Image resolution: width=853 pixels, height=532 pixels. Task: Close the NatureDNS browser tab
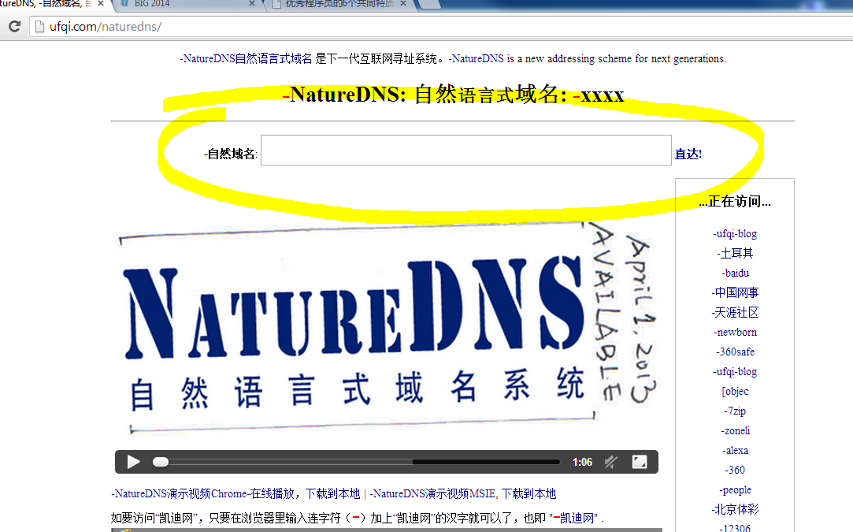click(x=101, y=4)
